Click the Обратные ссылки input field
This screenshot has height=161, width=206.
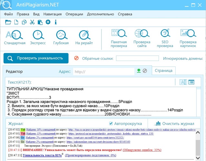coord(138,58)
